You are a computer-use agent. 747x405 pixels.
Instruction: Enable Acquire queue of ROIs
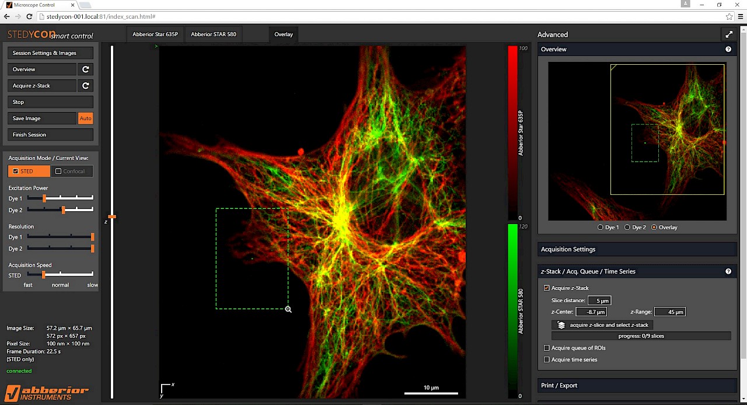click(x=547, y=348)
